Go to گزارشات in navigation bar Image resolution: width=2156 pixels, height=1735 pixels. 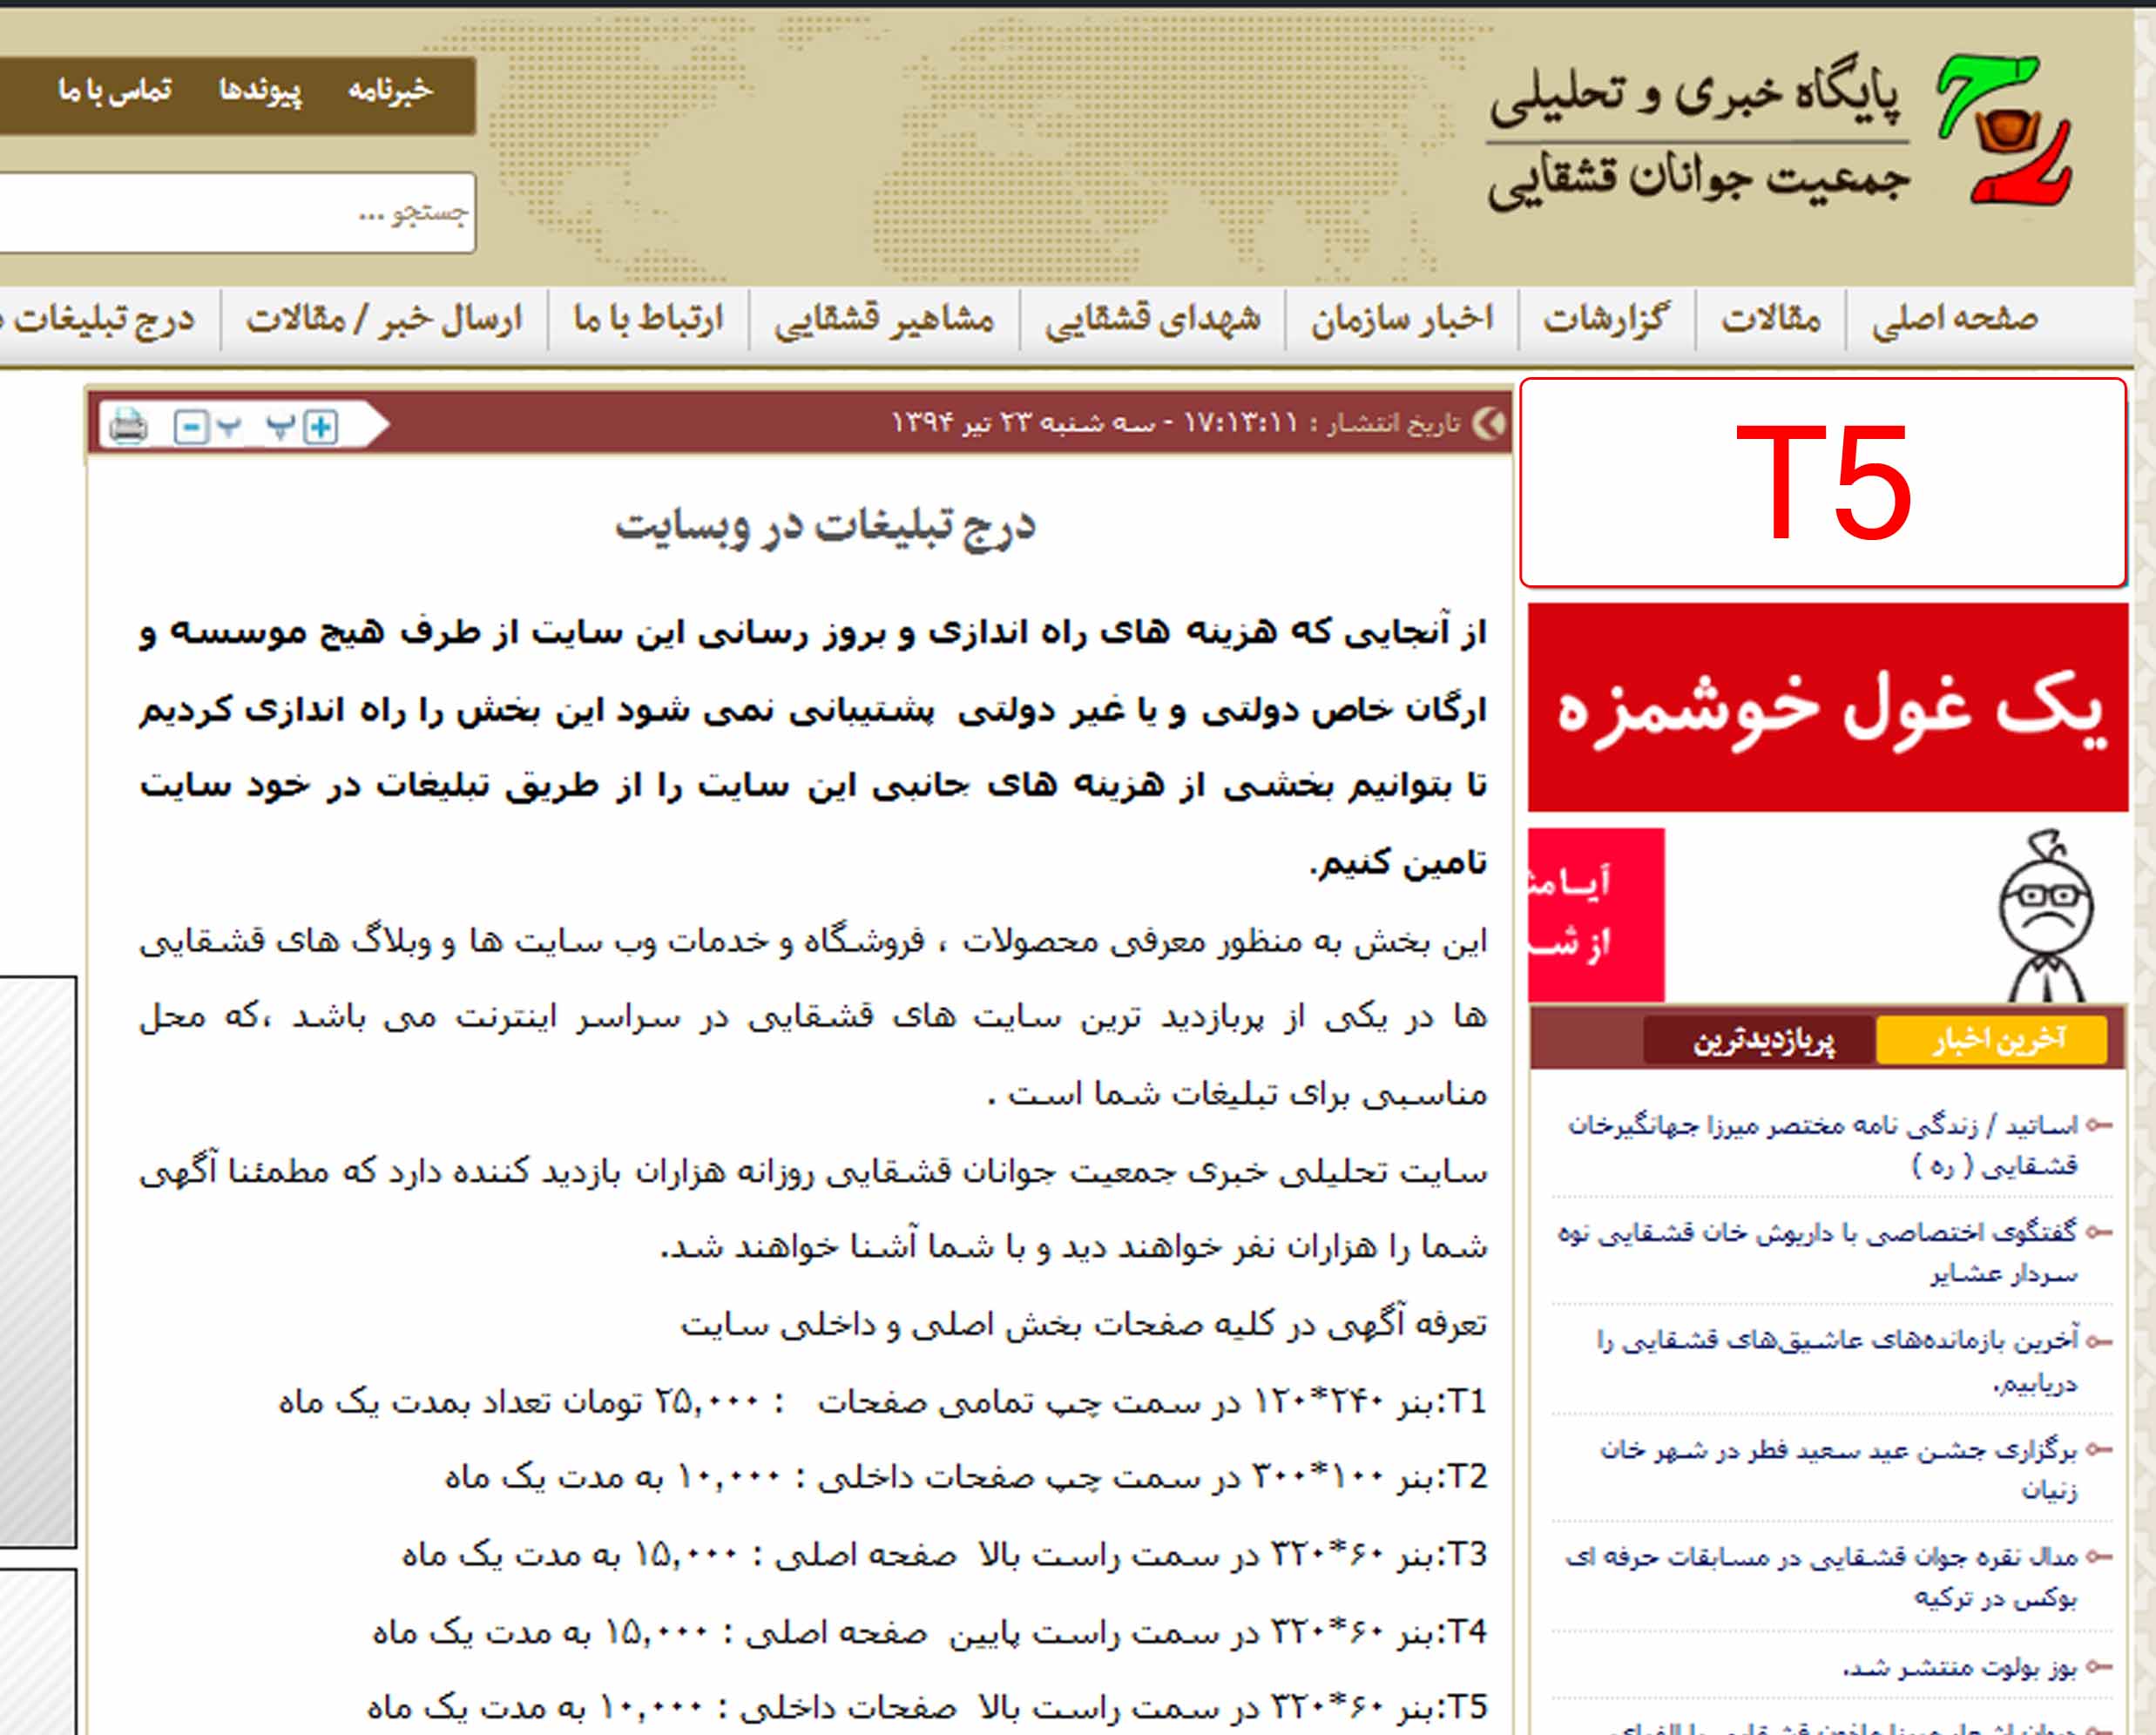pyautogui.click(x=1606, y=319)
